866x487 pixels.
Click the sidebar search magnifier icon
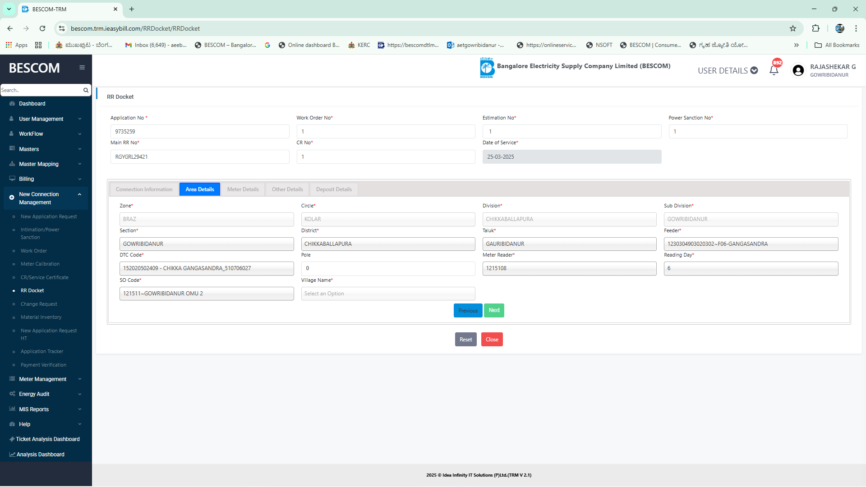tap(86, 90)
